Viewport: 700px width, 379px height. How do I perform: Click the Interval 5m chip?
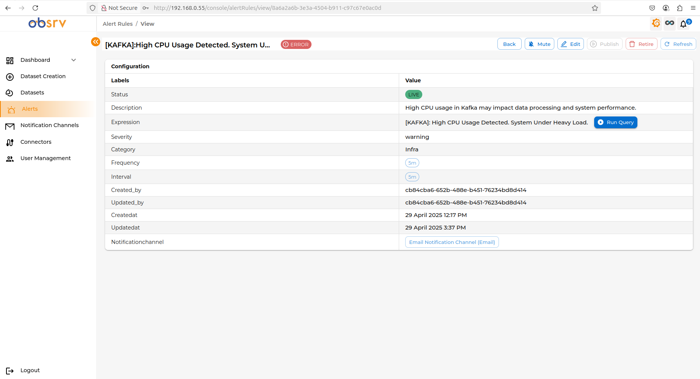[x=412, y=177]
